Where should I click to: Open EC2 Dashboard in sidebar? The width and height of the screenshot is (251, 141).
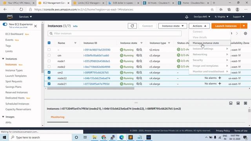(14, 34)
